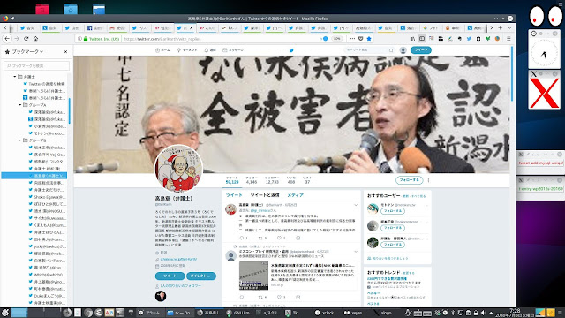Screen dimensions: 565x318
Task: Open the account avatar menu in header
Action: [403, 50]
